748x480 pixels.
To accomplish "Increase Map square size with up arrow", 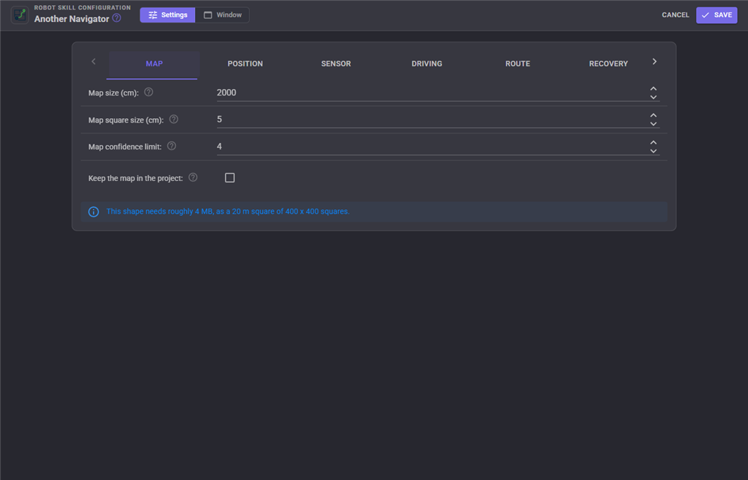I will tap(654, 115).
